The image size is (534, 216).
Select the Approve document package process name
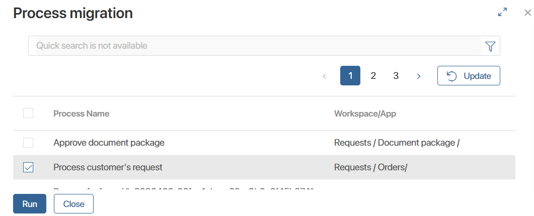pos(109,143)
